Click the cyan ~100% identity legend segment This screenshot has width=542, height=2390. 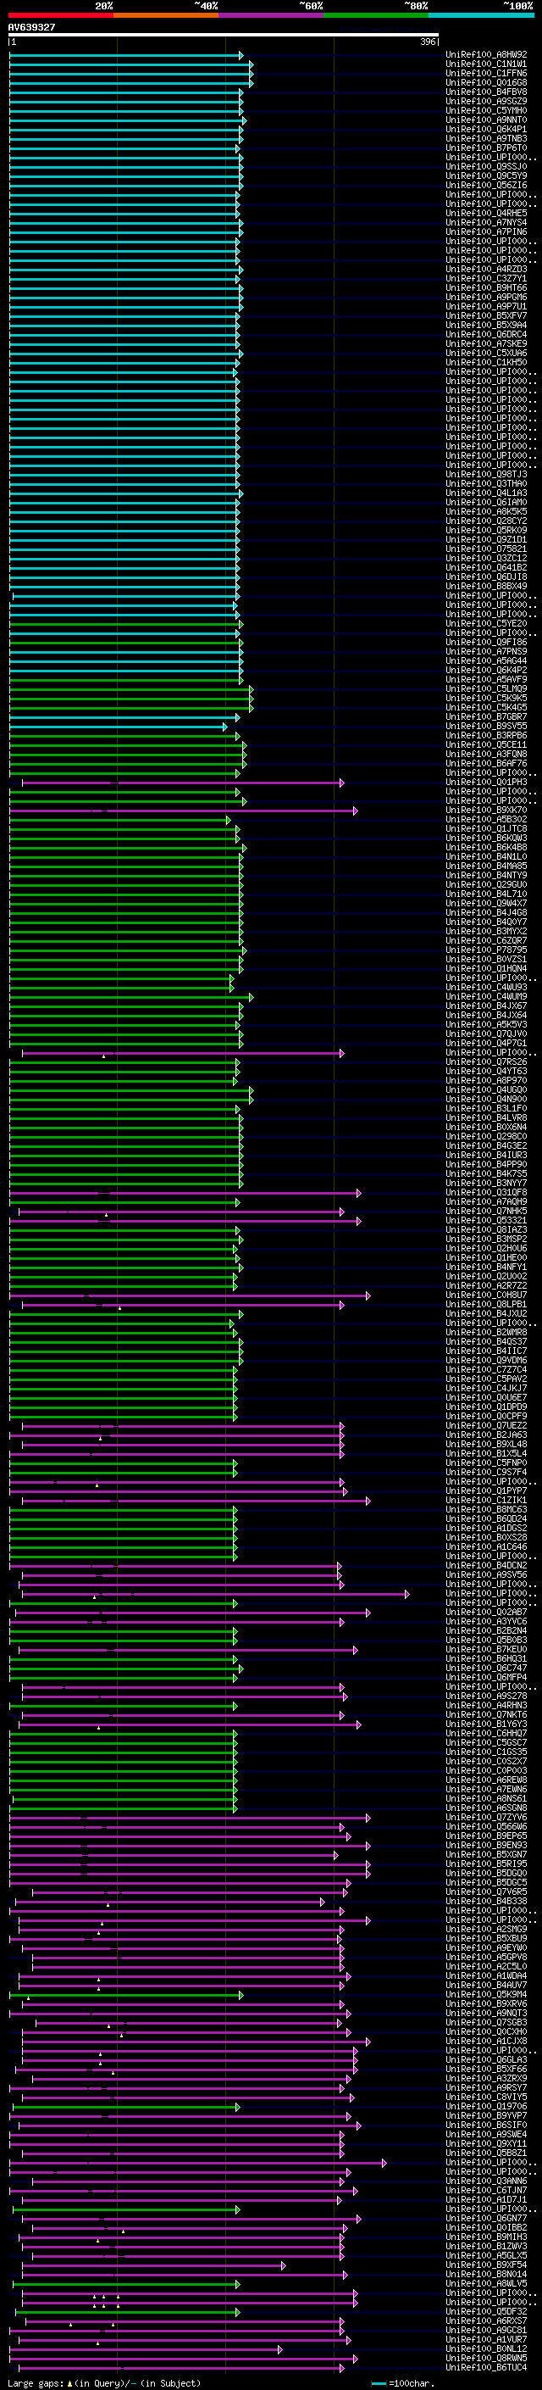tap(481, 15)
